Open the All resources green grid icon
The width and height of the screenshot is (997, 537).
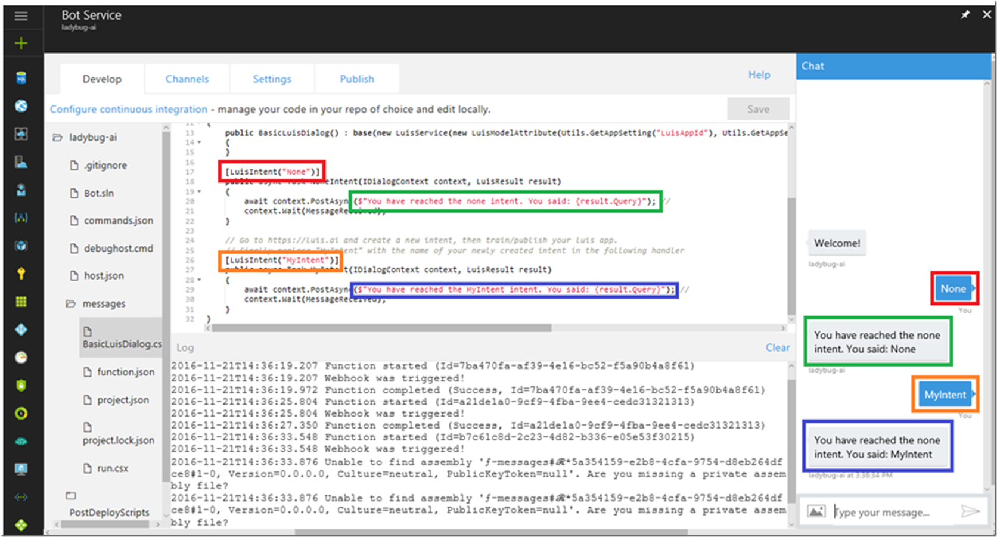coord(21,301)
